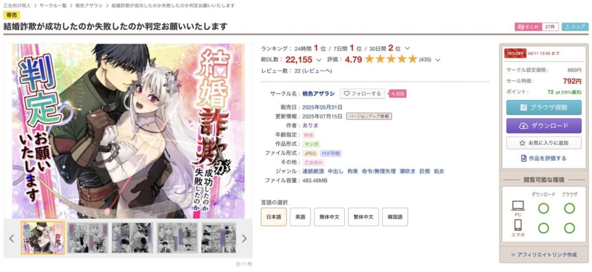592x272 pixels.
Task: Go to previous thumbnail with left arrow
Action: [12, 238]
